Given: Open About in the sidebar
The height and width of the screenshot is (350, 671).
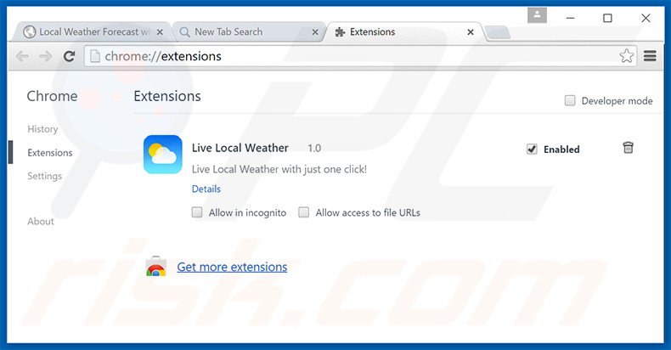Looking at the screenshot, I should [41, 221].
